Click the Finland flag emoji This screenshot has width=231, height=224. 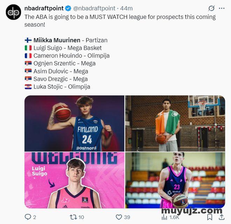point(28,40)
